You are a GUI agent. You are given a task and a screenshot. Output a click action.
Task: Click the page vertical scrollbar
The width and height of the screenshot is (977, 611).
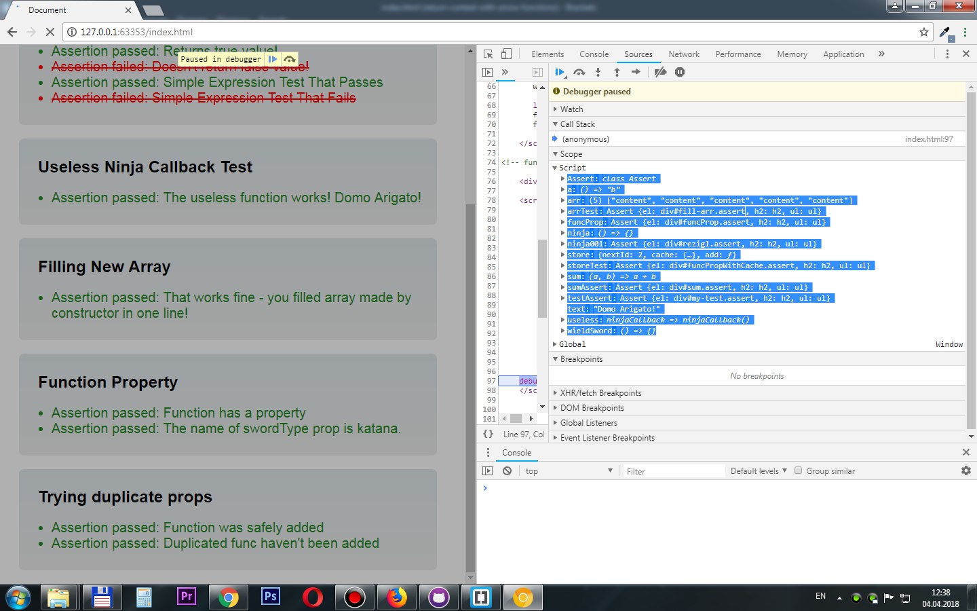[x=471, y=387]
